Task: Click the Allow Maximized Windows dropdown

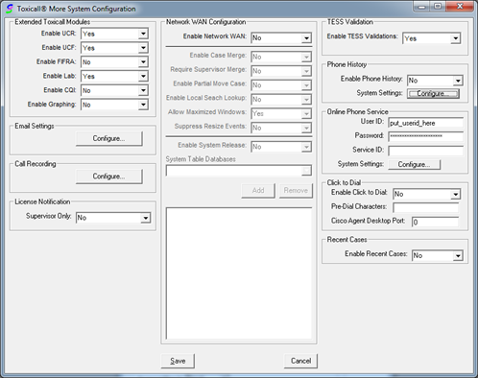Action: pyautogui.click(x=281, y=114)
